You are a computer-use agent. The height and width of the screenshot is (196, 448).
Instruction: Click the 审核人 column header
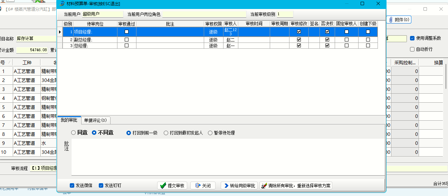[x=230, y=24]
